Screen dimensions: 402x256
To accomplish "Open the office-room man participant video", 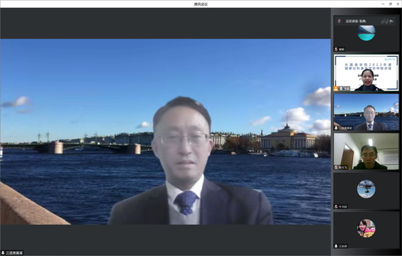I will [x=366, y=151].
